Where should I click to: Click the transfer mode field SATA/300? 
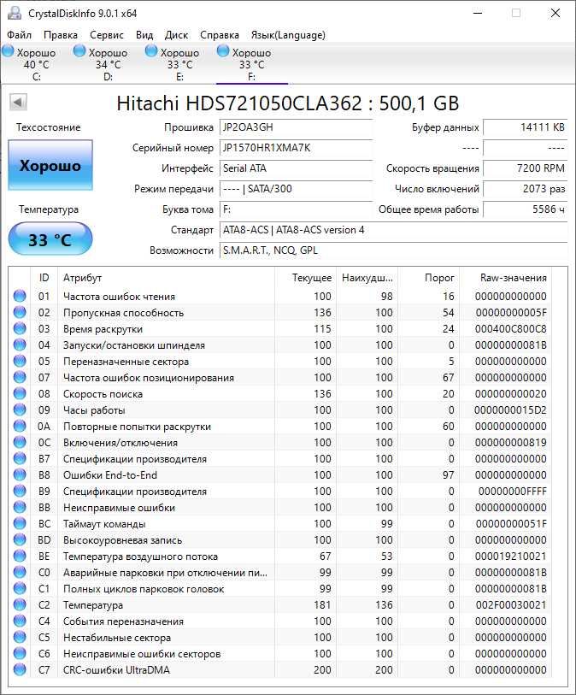(296, 189)
